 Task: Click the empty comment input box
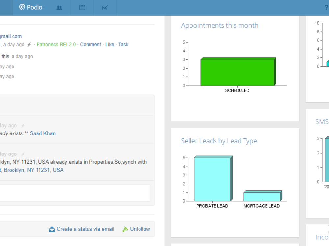(75, 193)
